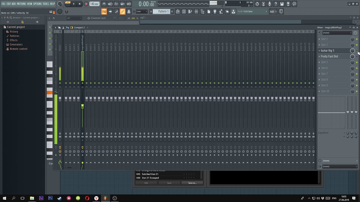The width and height of the screenshot is (360, 202).
Task: Click the Guitar Rig 5 mix level knob
Action: [x=352, y=50]
